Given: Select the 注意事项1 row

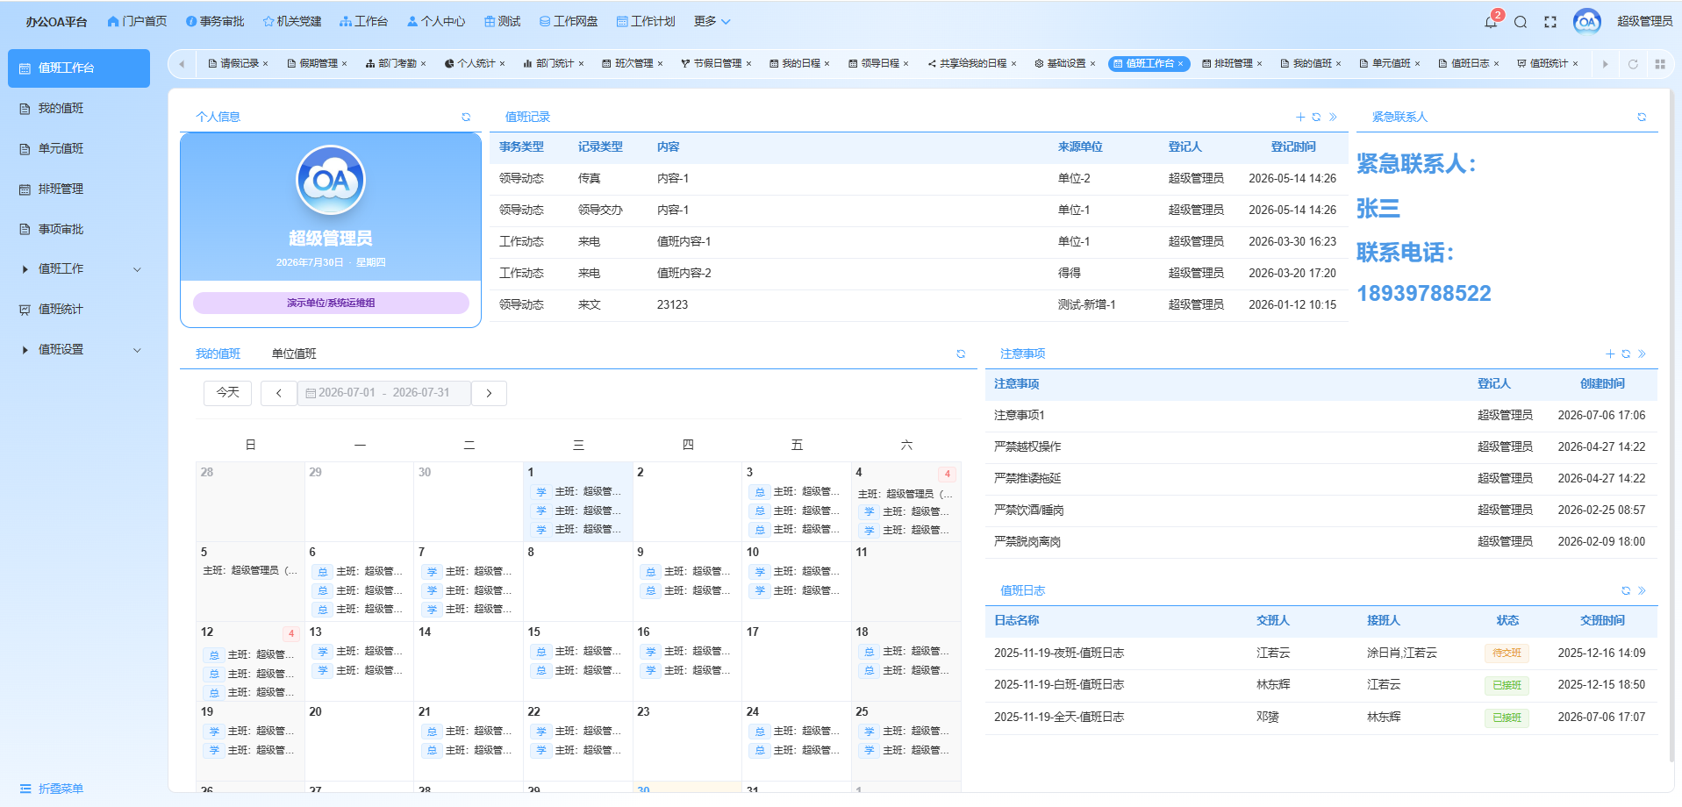Looking at the screenshot, I should (x=1321, y=416).
